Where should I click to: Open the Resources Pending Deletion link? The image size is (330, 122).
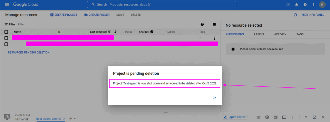click(29, 52)
